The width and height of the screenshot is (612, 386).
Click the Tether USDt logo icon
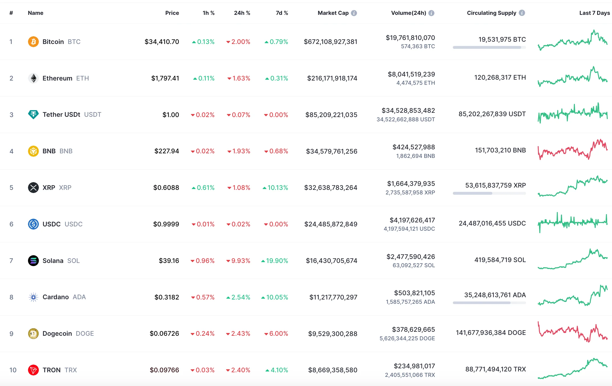pyautogui.click(x=33, y=114)
